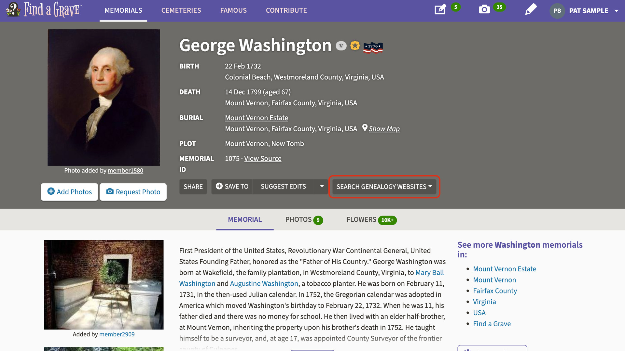Open the Contribute navigation menu
This screenshot has width=625, height=351.
[286, 10]
